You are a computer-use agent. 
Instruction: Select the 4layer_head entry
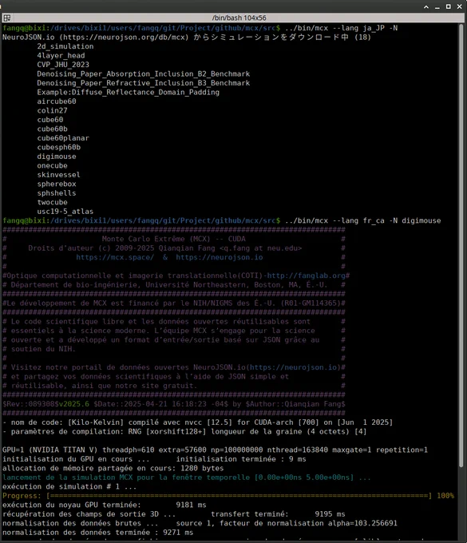tap(61, 55)
